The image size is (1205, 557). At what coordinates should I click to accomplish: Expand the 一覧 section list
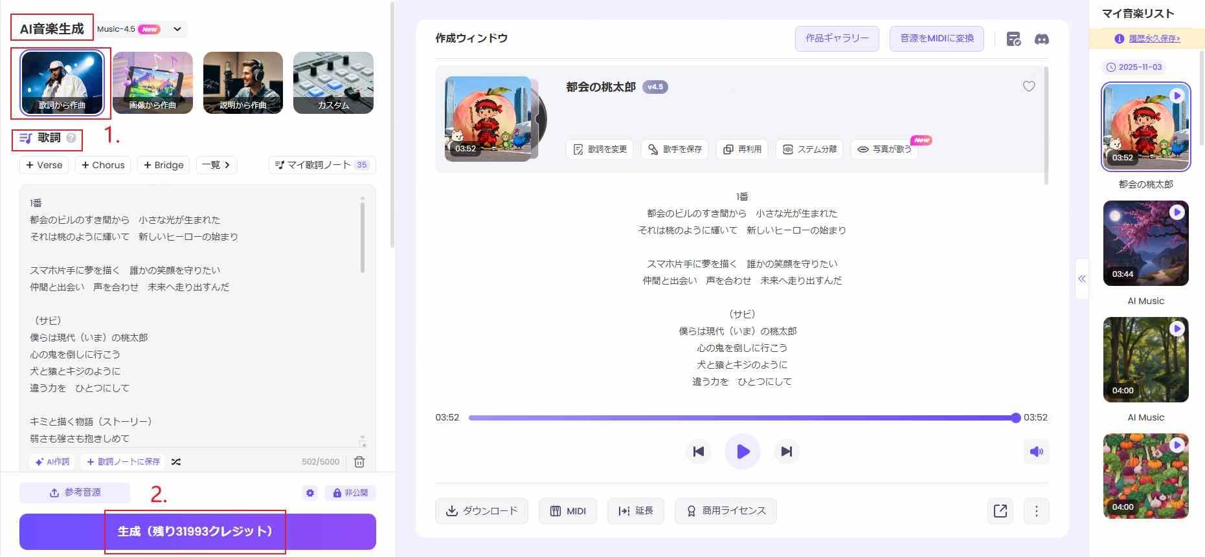[x=216, y=165]
